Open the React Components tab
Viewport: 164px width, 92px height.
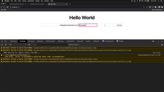coord(108,41)
